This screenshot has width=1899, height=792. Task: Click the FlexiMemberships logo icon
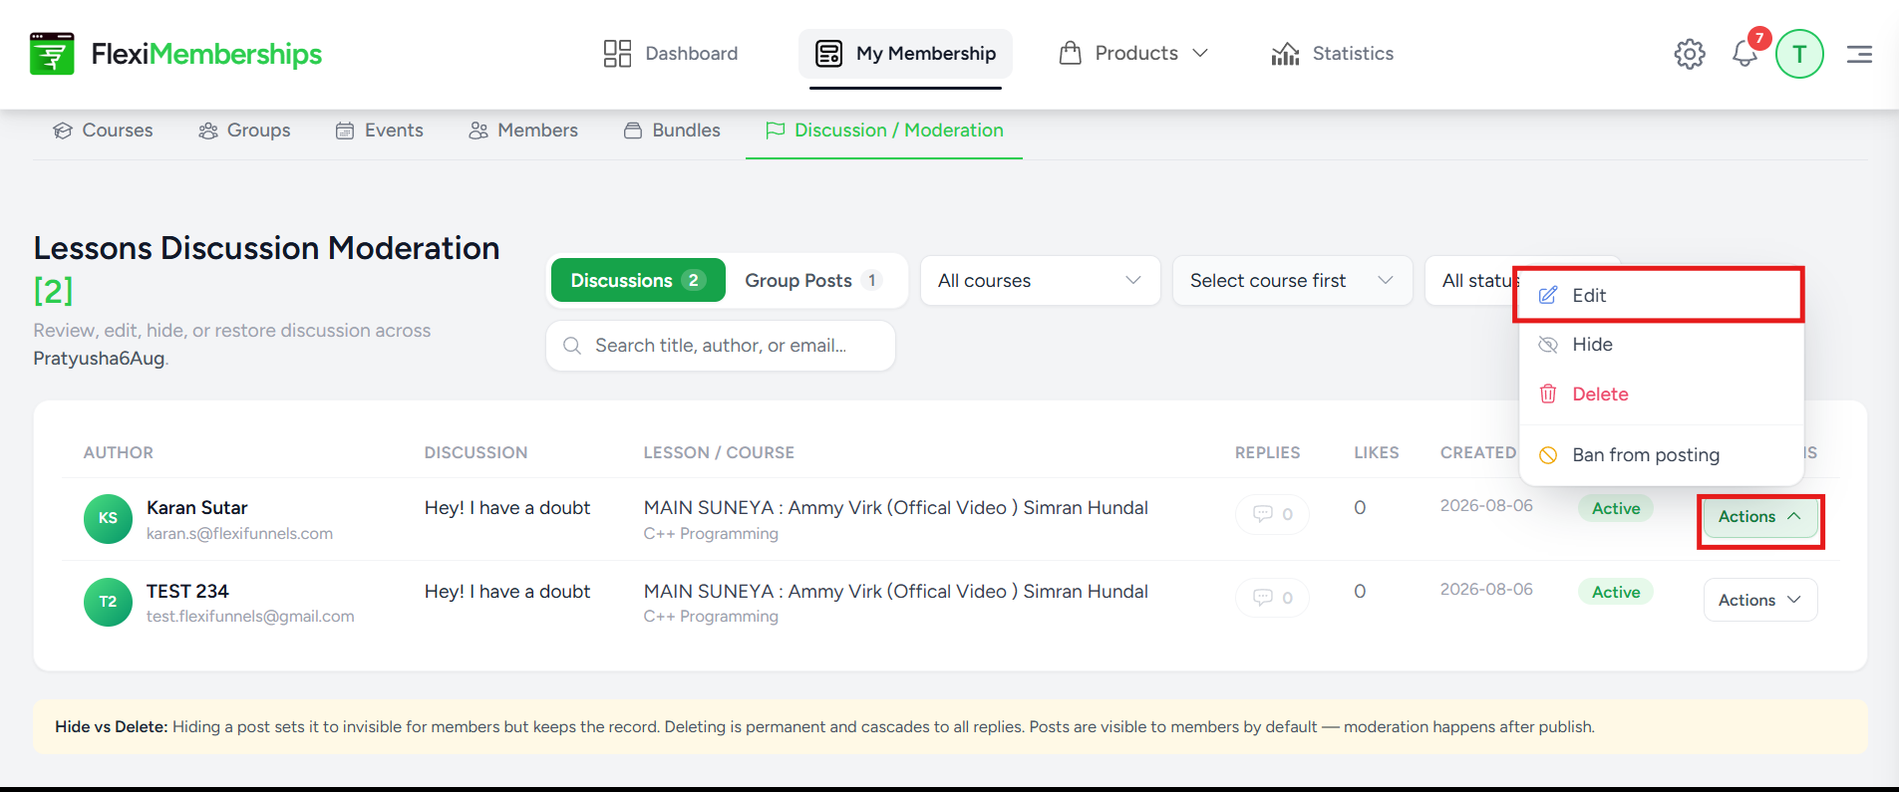coord(52,54)
